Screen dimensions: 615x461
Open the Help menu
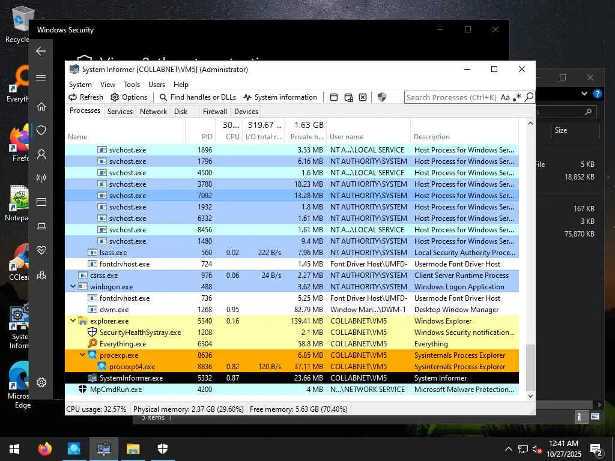pyautogui.click(x=181, y=84)
